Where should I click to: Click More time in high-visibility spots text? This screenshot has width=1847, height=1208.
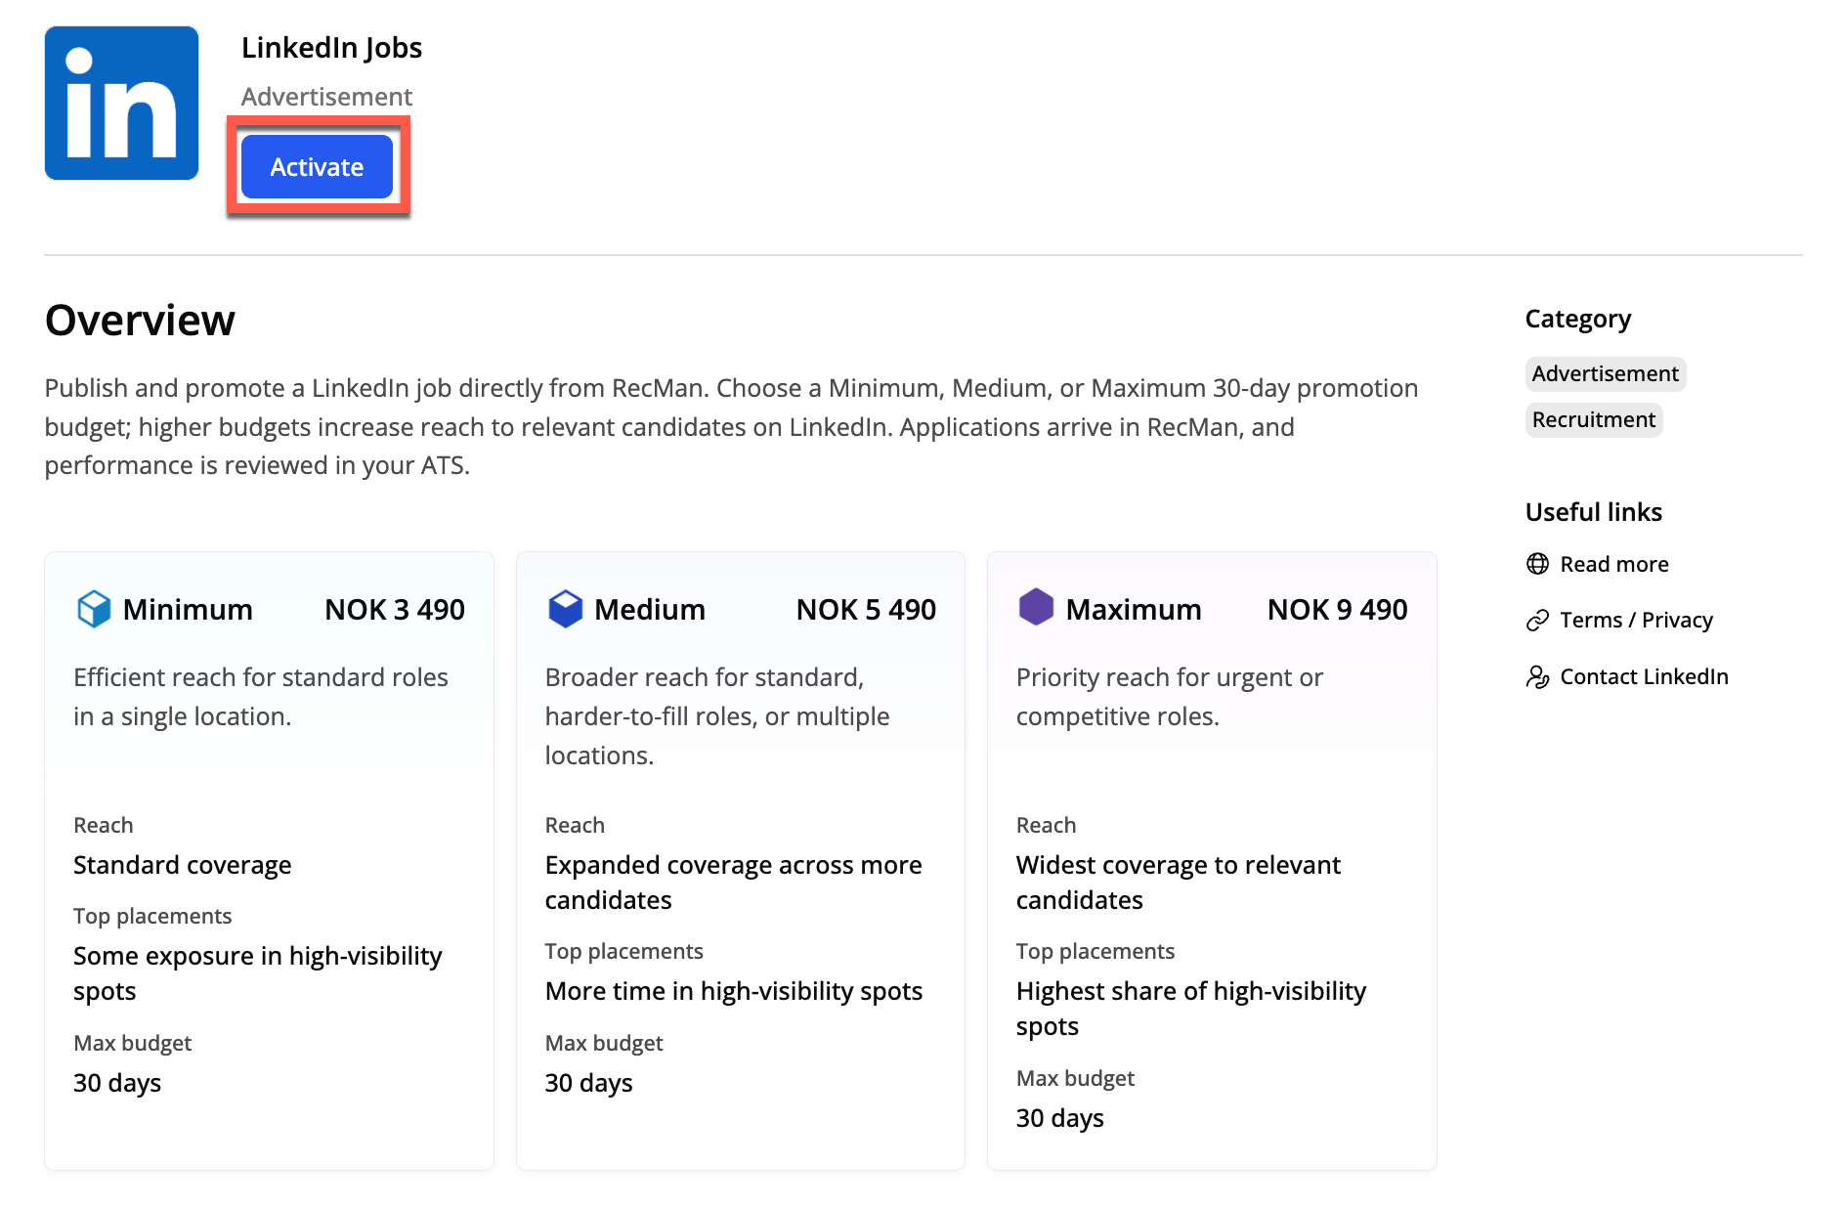tap(734, 991)
